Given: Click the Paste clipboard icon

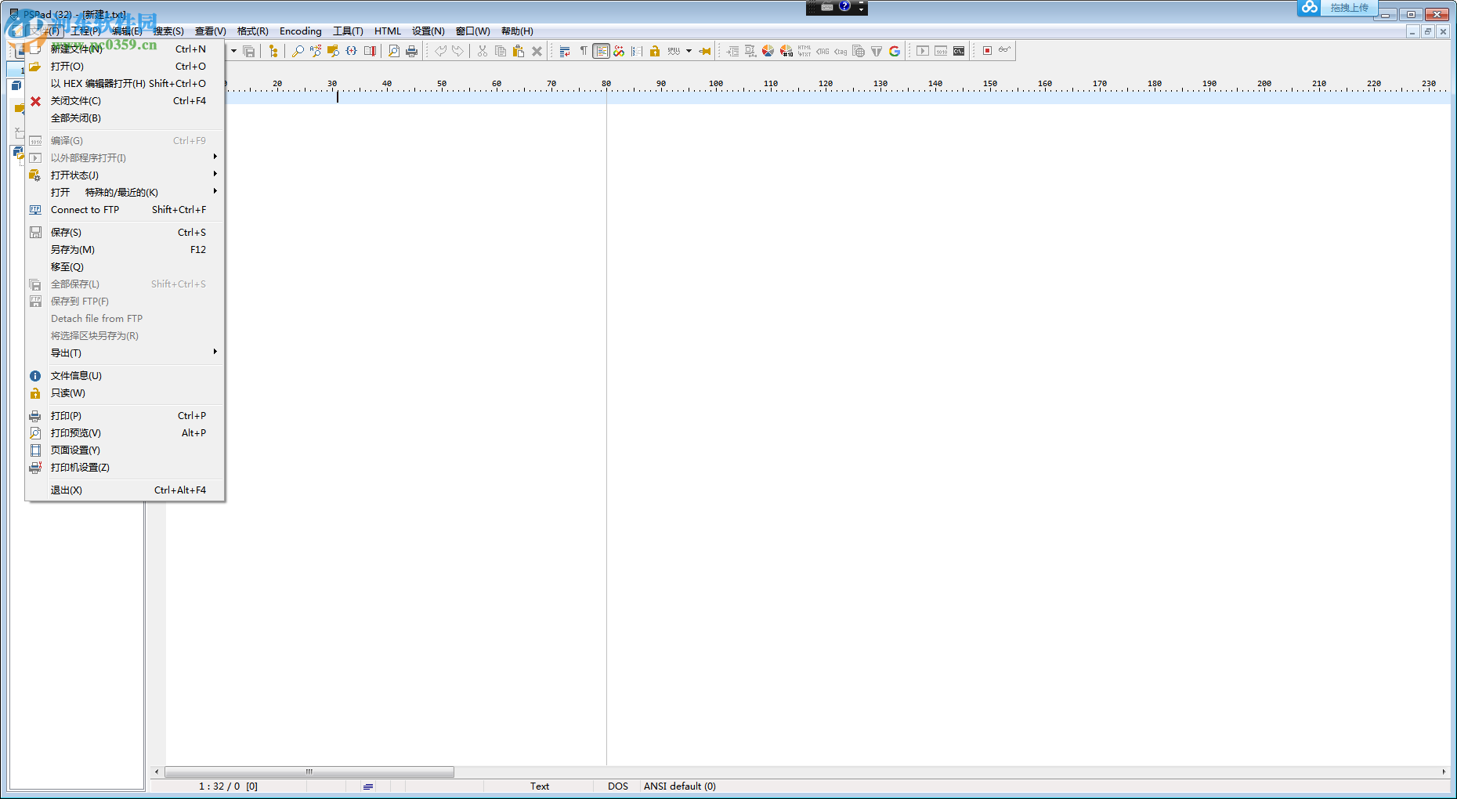Looking at the screenshot, I should 519,52.
